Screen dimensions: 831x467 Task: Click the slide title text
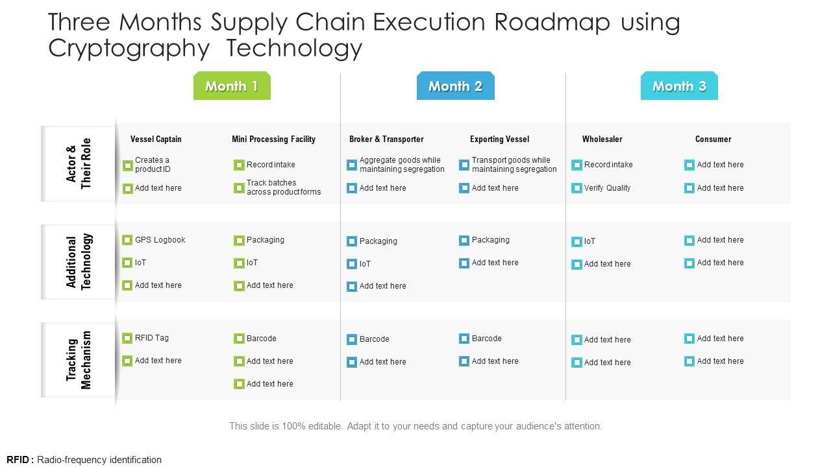[364, 35]
